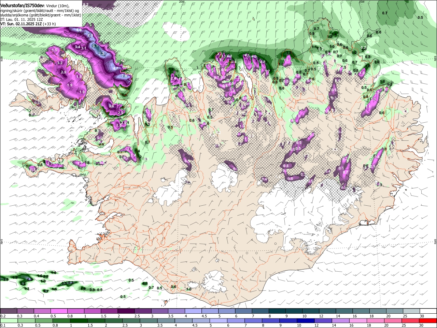Click the 'slydda/snjókoma' legend description line

pos(41,15)
